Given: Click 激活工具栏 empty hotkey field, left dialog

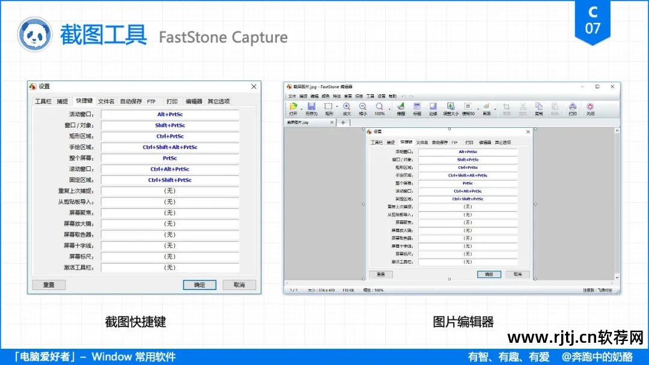Looking at the screenshot, I should pyautogui.click(x=170, y=267).
